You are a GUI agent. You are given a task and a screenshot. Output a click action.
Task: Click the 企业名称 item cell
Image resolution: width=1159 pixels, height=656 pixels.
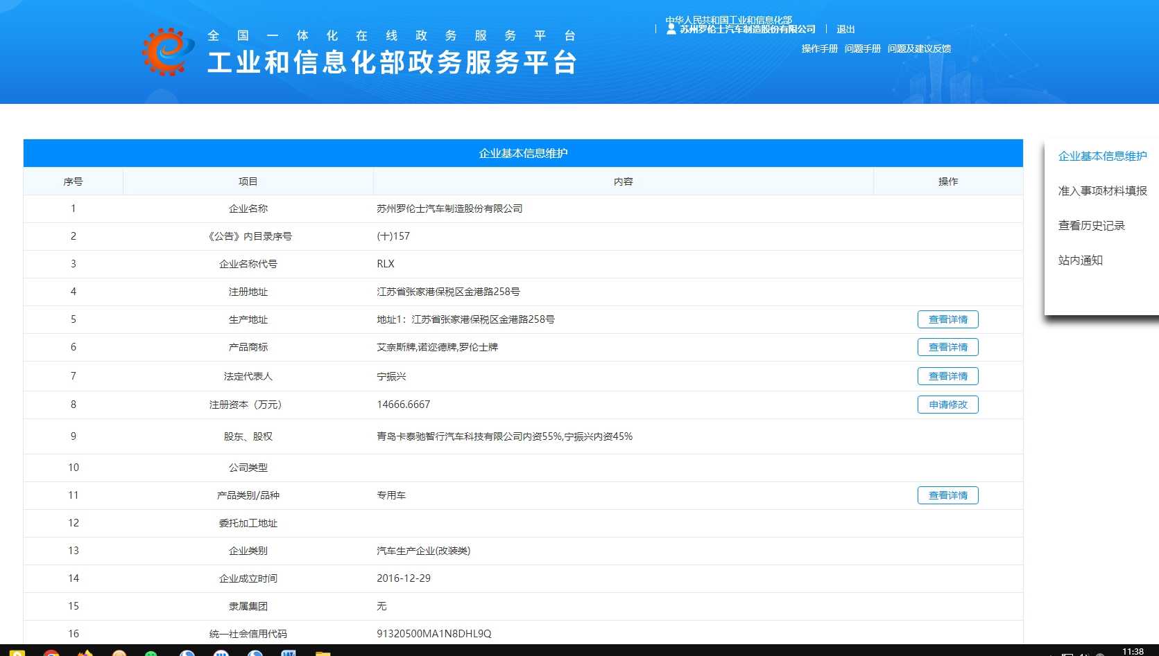[x=248, y=209]
